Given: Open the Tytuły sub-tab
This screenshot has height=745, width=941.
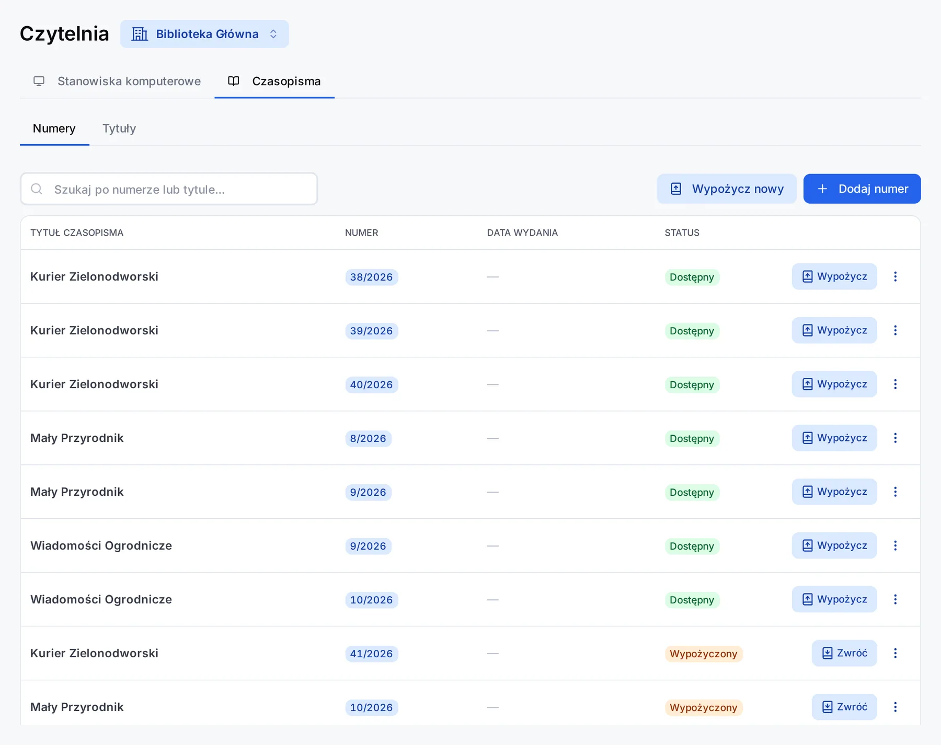Looking at the screenshot, I should (x=119, y=129).
